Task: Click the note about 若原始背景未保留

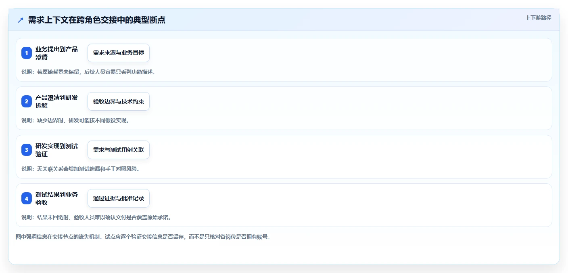Action: pos(88,72)
